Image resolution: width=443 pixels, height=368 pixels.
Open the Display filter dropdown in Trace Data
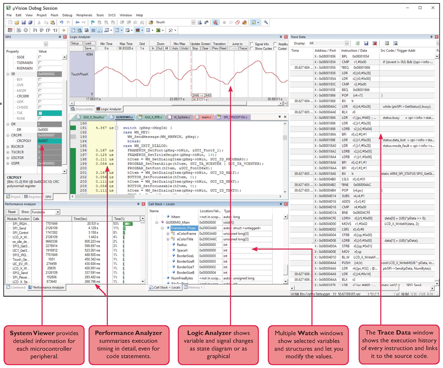pos(347,43)
